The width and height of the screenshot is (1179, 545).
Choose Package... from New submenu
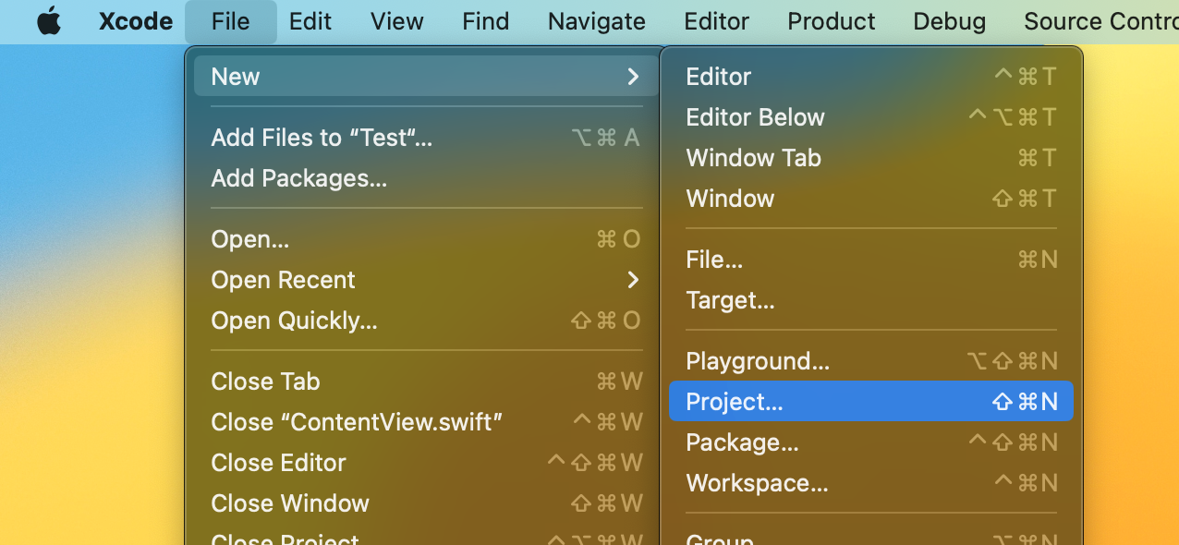point(742,442)
